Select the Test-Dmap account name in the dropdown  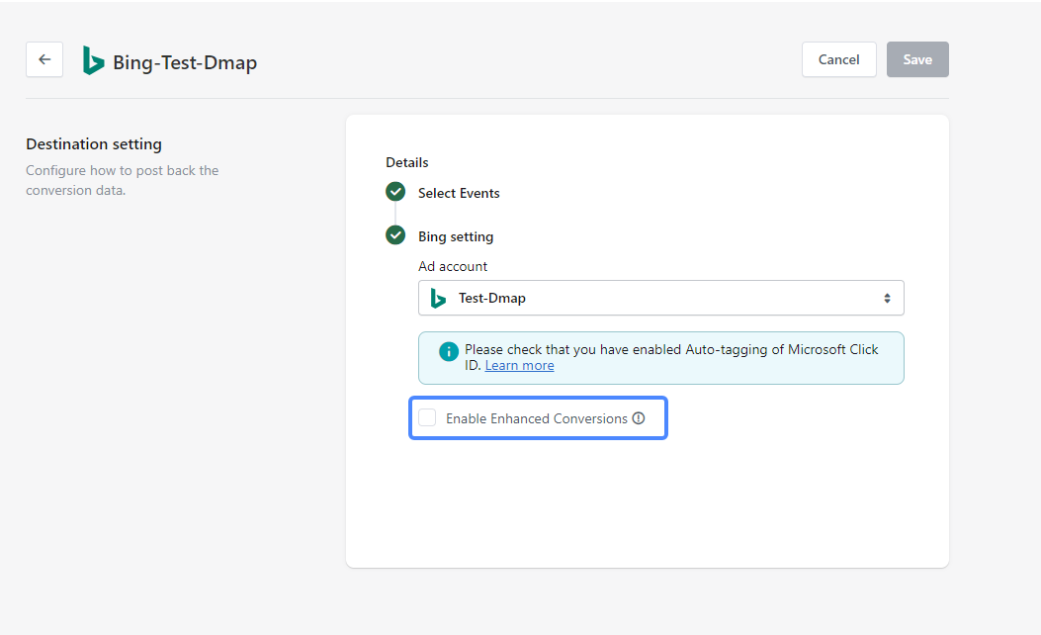(x=491, y=298)
